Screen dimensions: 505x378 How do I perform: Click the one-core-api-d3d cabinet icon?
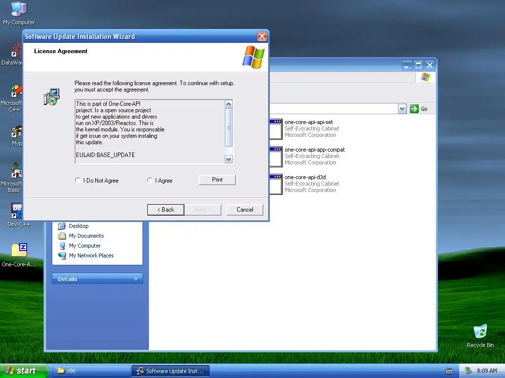[276, 184]
